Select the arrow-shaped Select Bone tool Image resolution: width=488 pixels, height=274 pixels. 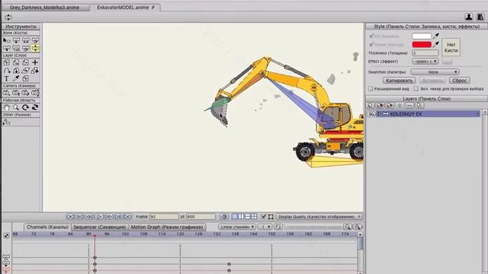click(7, 40)
